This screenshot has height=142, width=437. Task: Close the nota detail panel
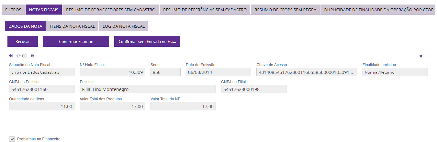(x=421, y=56)
